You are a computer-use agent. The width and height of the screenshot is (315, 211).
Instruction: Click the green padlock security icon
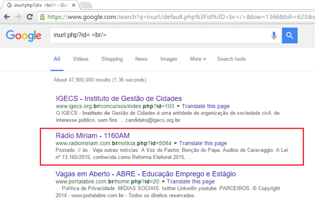pyautogui.click(x=42, y=17)
